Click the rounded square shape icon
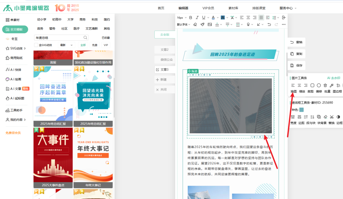This screenshot has height=199, width=343. (313, 85)
